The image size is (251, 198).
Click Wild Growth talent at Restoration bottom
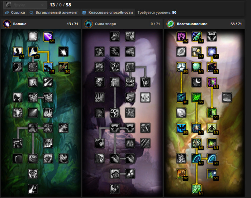(x=196, y=189)
